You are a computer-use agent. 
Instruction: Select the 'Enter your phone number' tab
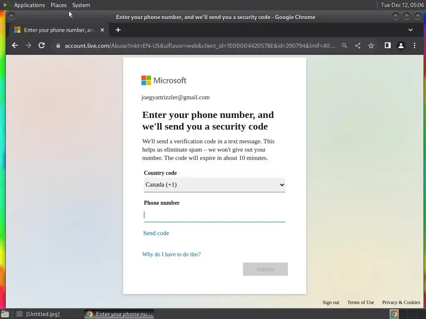(x=59, y=30)
